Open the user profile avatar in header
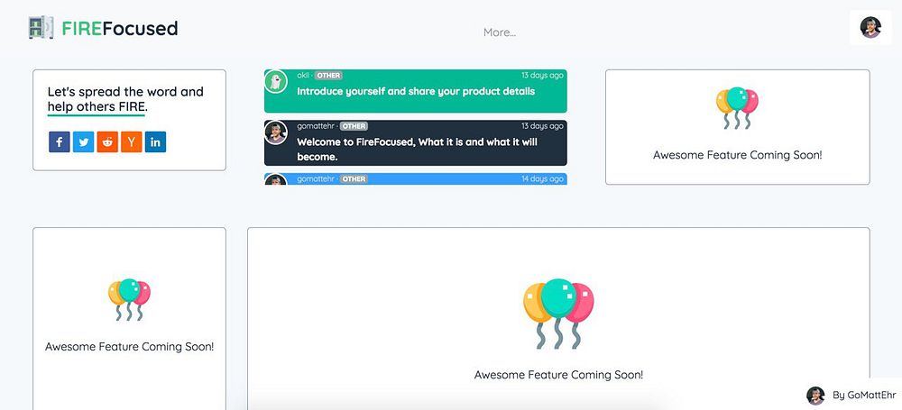Screen dimensions: 902x410 870,27
